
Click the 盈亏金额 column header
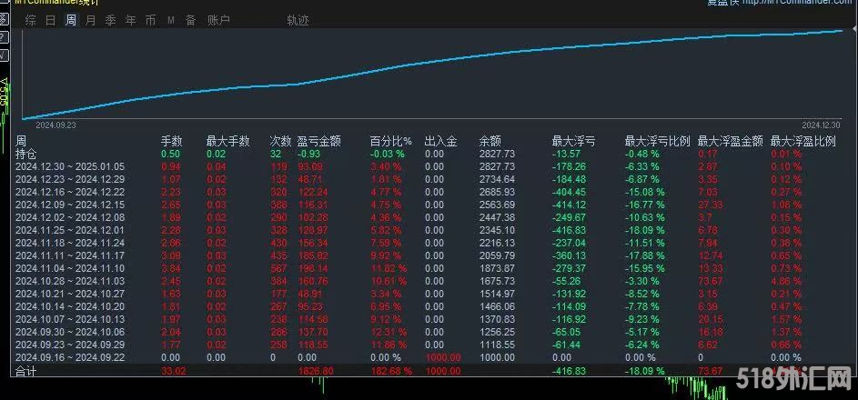tap(319, 142)
